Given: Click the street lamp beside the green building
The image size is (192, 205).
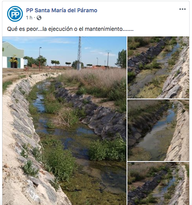Looking at the screenshot, I should click(x=40, y=58).
